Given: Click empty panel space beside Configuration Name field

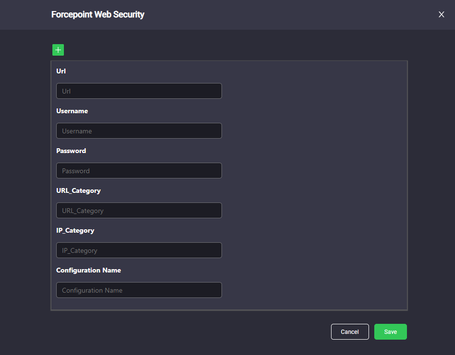Looking at the screenshot, I should [x=313, y=290].
